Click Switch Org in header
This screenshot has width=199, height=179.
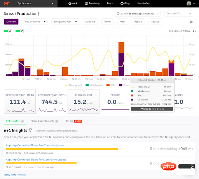143,4
